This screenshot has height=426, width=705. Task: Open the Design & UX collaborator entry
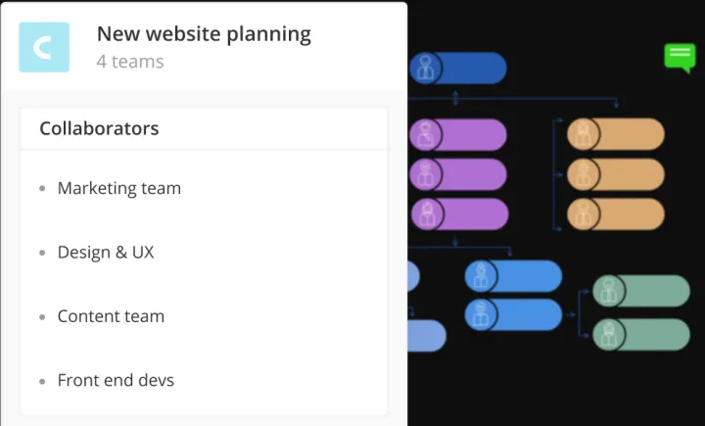pos(106,252)
